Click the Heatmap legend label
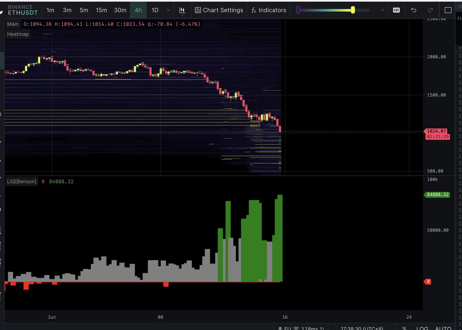 point(18,34)
